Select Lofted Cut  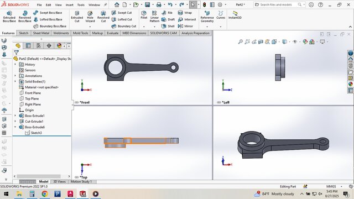[x=122, y=19]
